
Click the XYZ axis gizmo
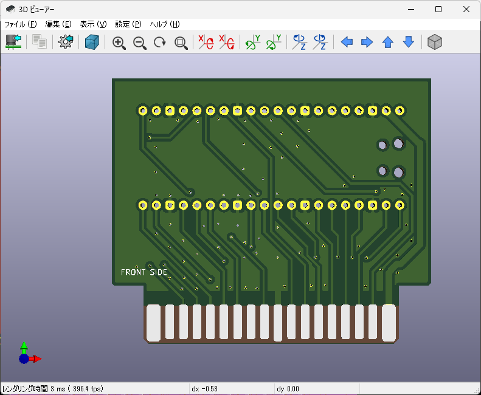30,352
